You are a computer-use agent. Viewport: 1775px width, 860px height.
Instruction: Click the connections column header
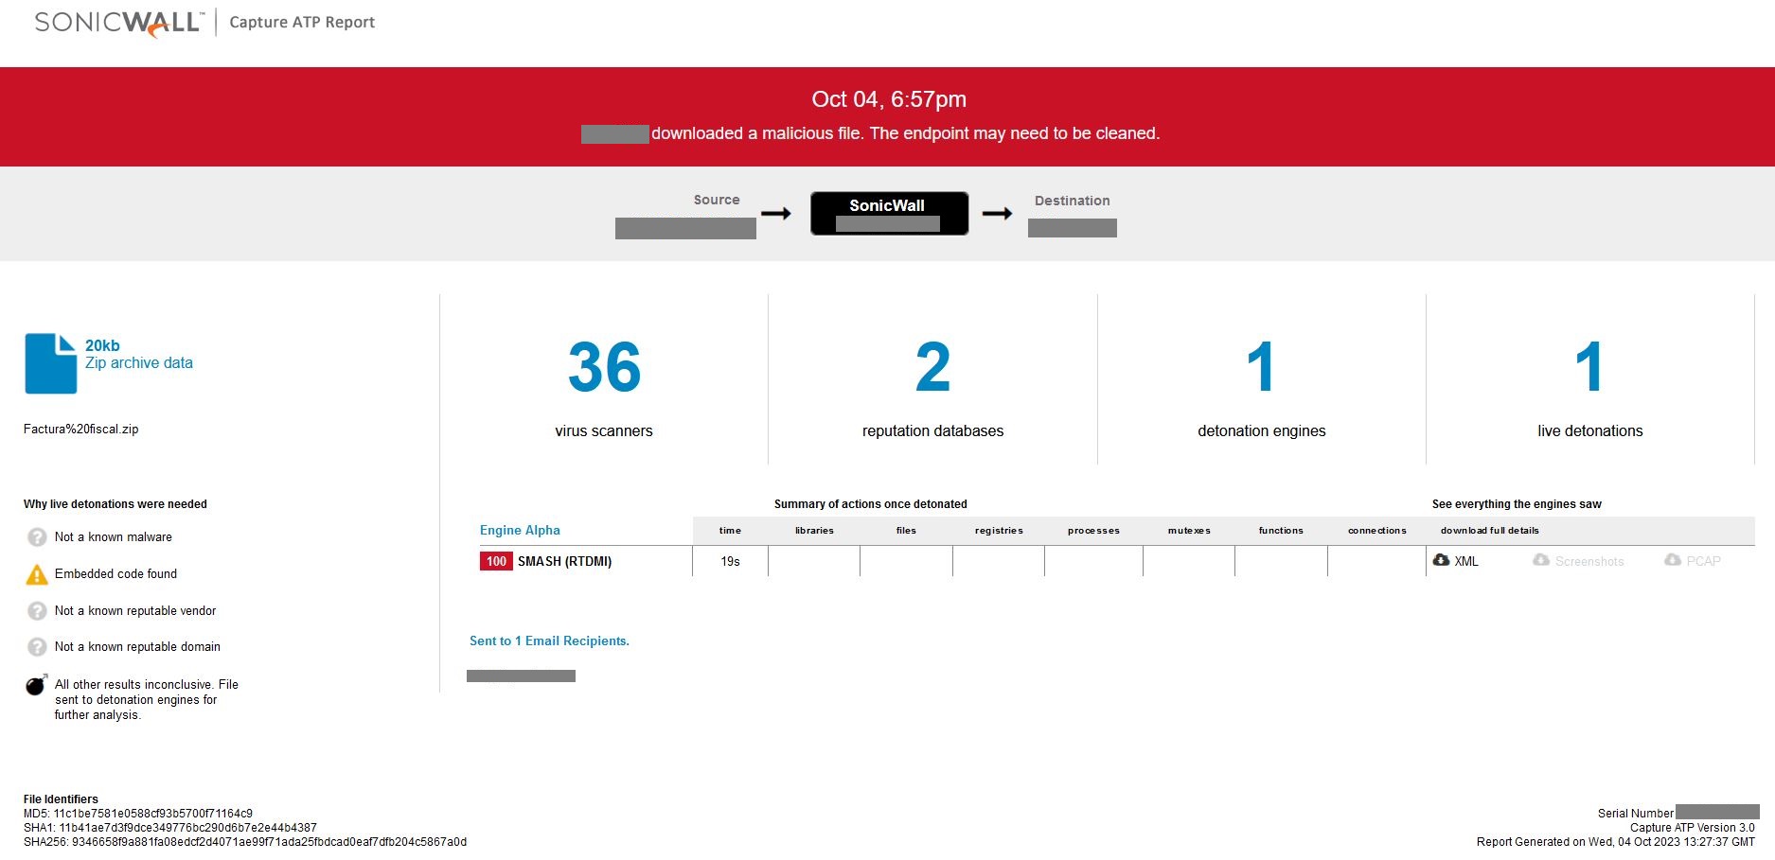point(1376,531)
